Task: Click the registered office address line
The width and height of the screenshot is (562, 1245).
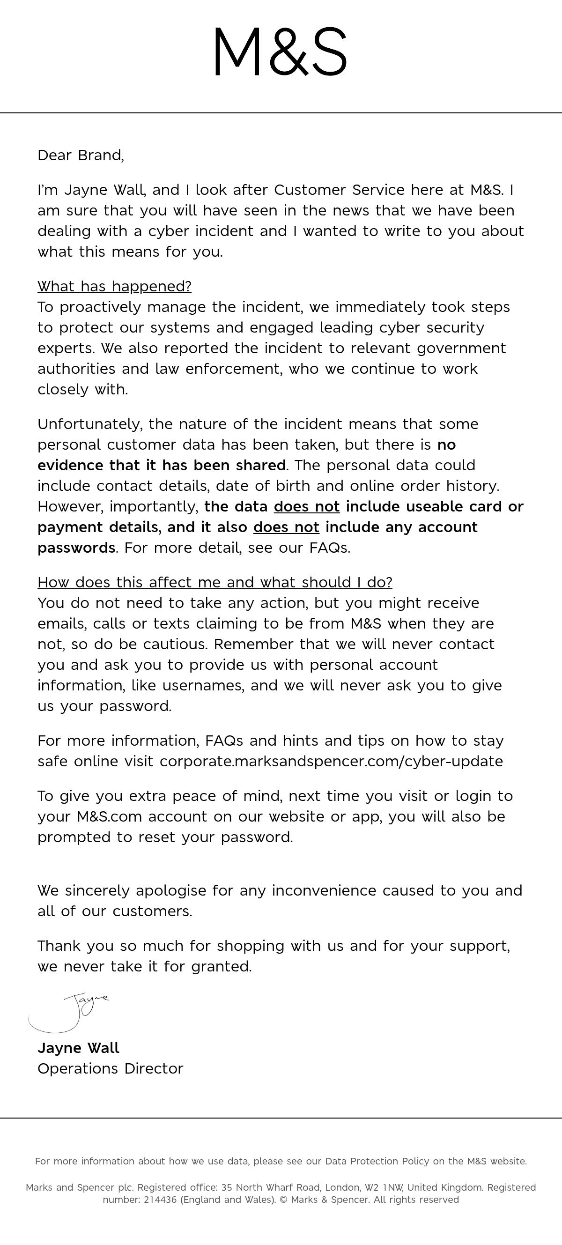Action: [x=281, y=1187]
